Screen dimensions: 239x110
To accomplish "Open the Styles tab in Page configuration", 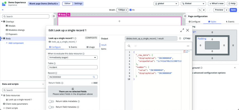I will click(212, 21).
